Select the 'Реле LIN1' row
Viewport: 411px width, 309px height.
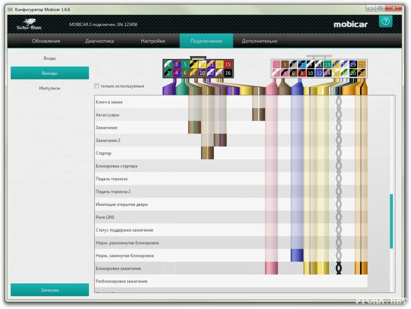(231, 217)
